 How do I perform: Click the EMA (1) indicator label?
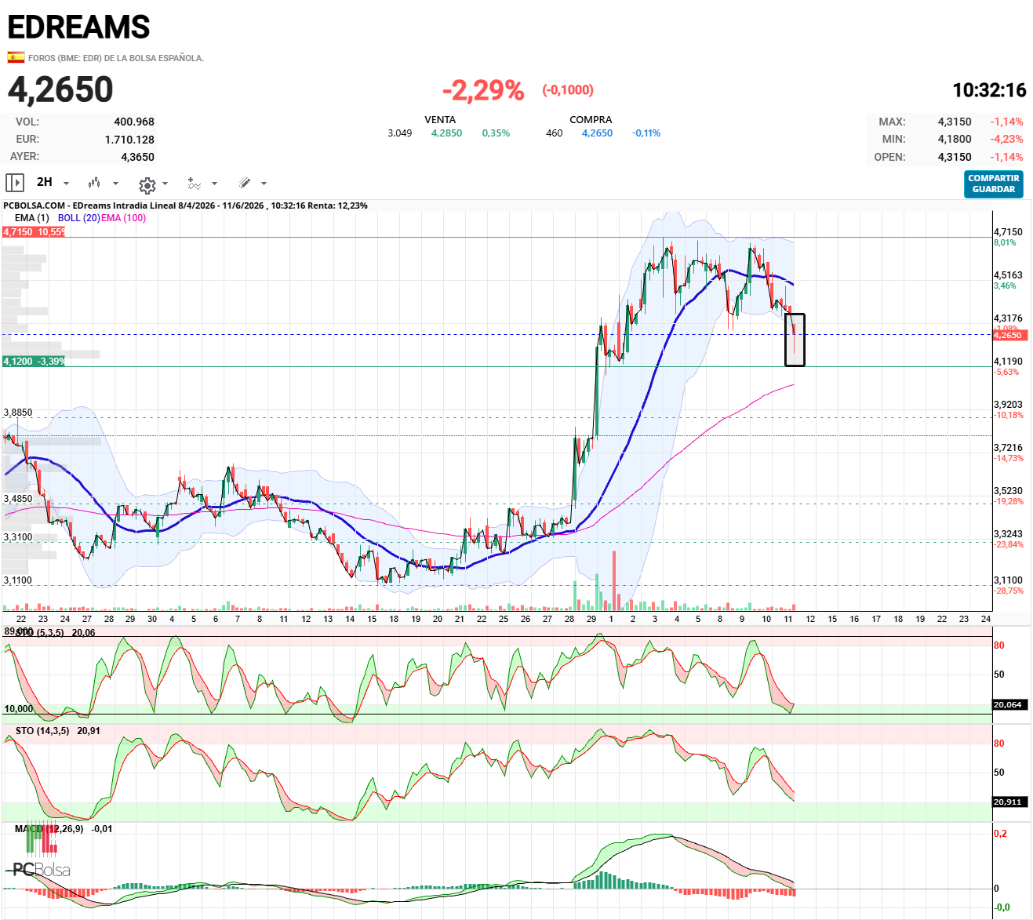31,218
